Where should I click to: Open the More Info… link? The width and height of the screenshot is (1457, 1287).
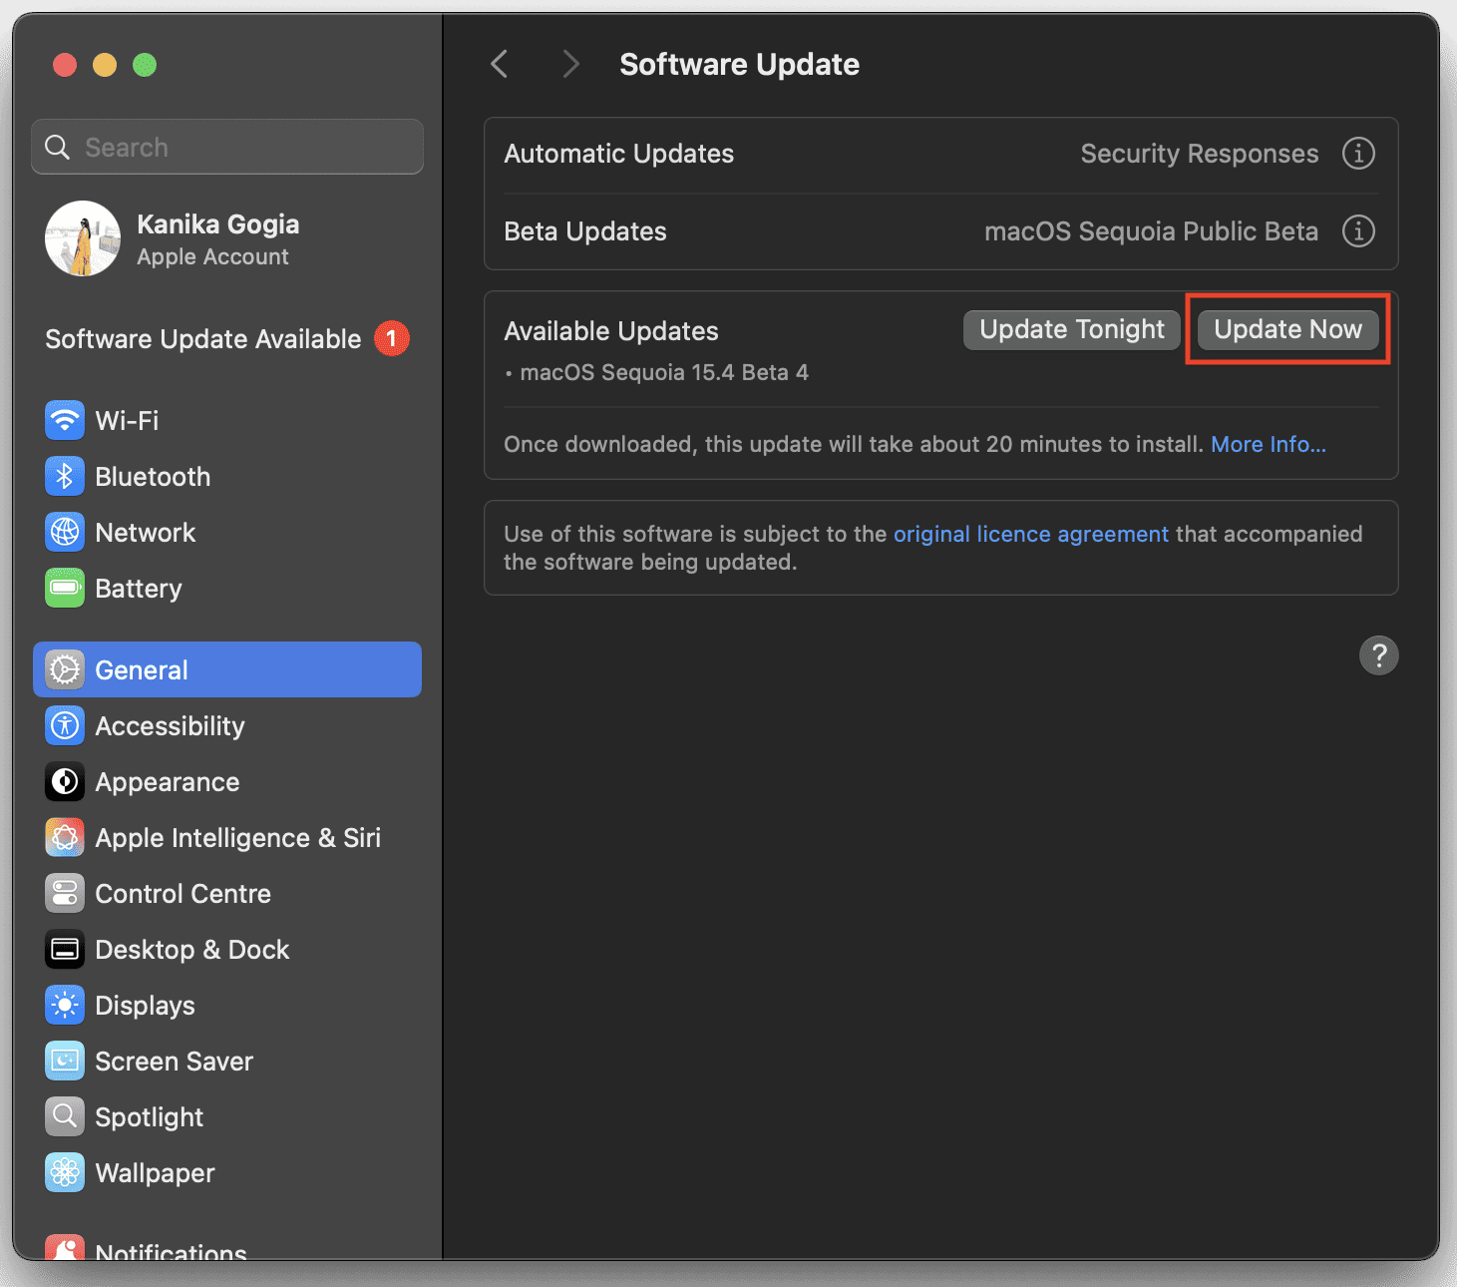tap(1268, 444)
